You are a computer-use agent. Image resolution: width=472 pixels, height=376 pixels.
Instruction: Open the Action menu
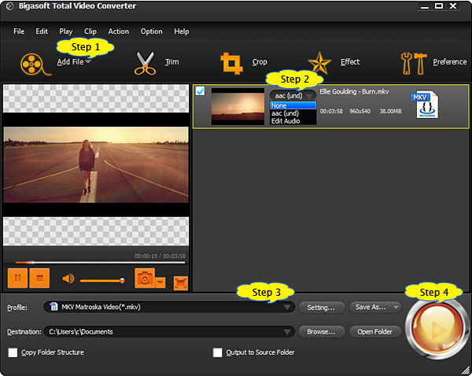point(119,31)
